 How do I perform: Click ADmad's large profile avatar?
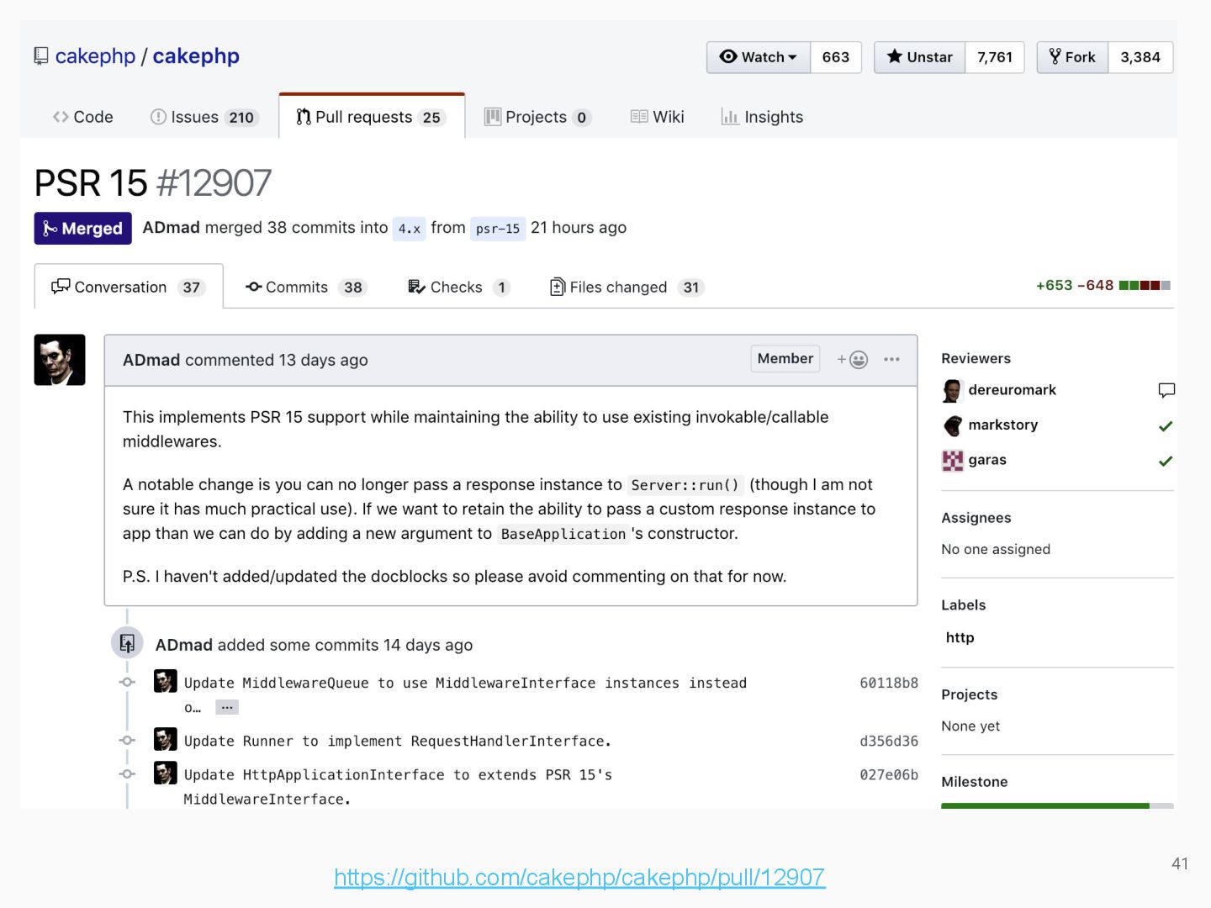coord(60,360)
